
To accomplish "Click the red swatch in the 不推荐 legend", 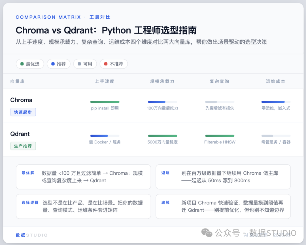I will point(106,64).
